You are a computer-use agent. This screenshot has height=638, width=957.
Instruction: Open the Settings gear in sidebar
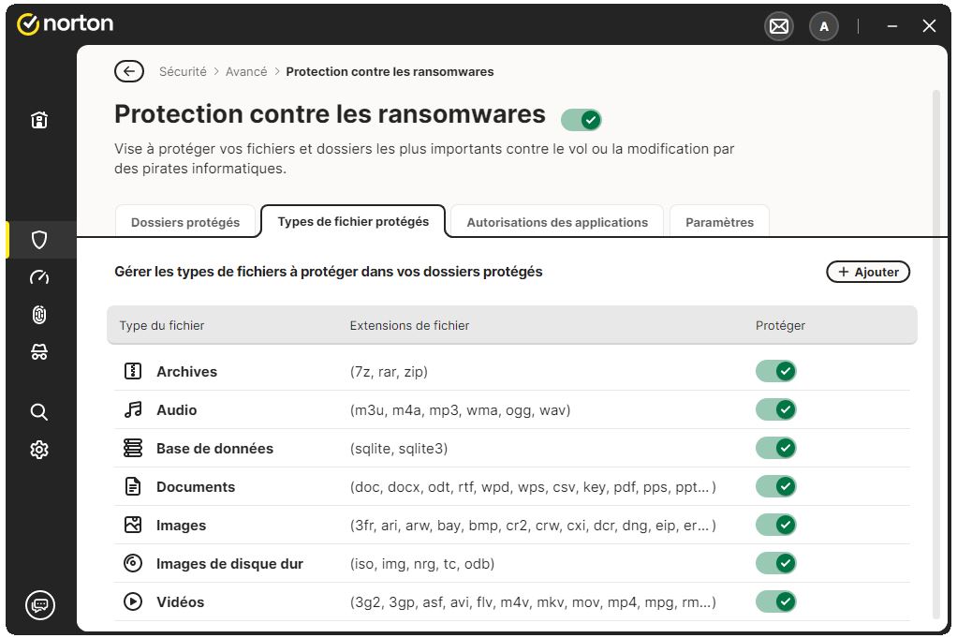coord(39,450)
